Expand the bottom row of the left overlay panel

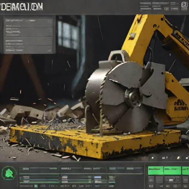[x=29, y=50]
